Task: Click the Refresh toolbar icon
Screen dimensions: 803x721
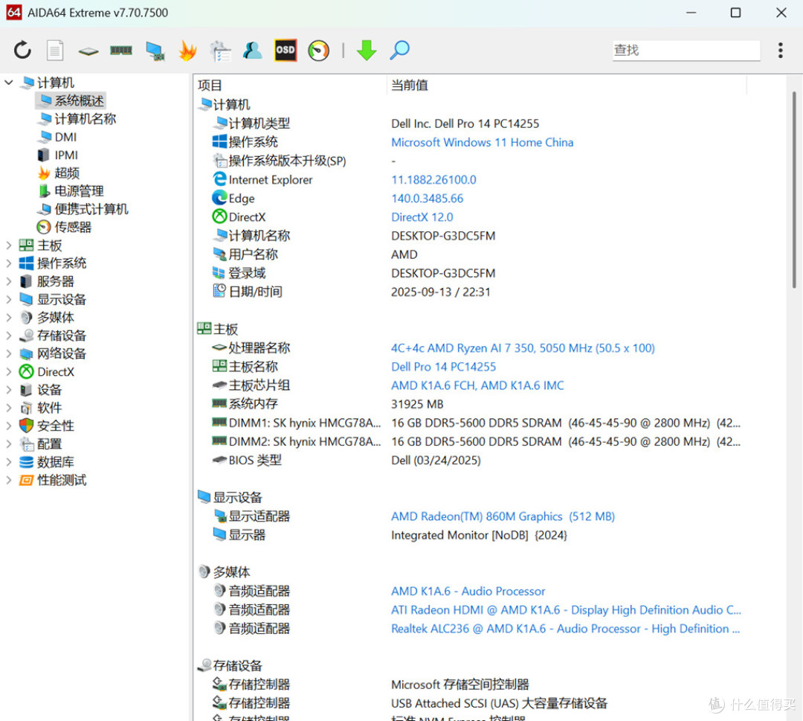Action: click(x=22, y=50)
